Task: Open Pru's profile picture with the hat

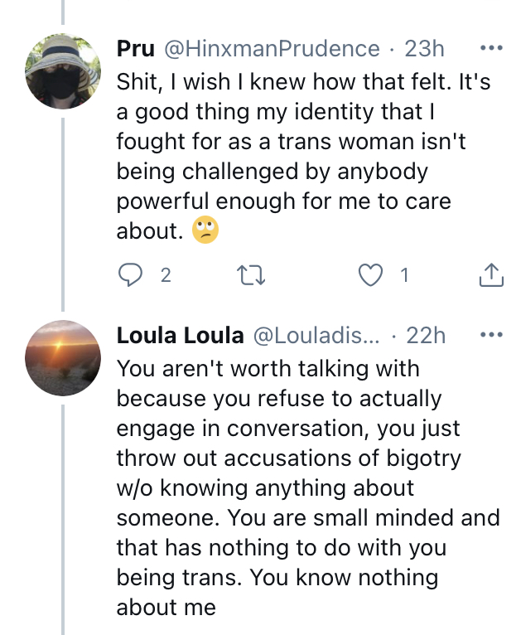Action: point(64,72)
